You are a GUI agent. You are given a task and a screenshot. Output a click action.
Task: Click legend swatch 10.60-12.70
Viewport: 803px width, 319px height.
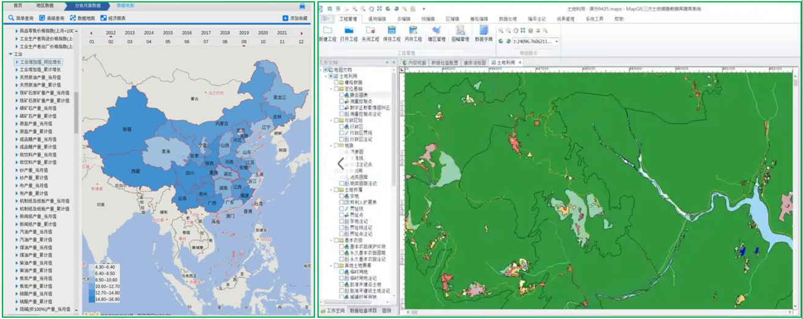click(x=91, y=286)
